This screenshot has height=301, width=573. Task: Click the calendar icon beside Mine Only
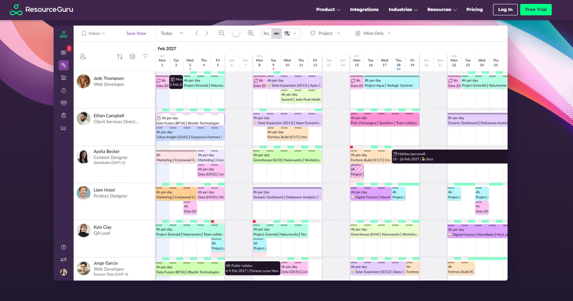(x=358, y=33)
